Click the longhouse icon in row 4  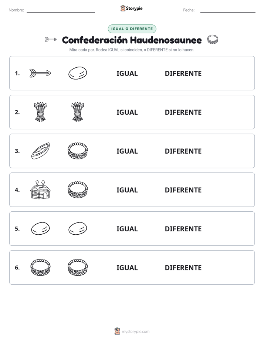tap(40, 190)
